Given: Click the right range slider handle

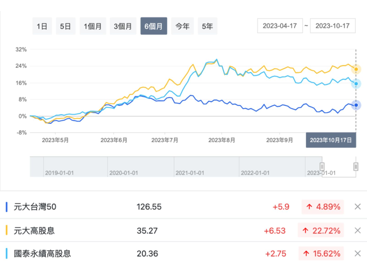Looking at the screenshot, I should pos(356,166).
